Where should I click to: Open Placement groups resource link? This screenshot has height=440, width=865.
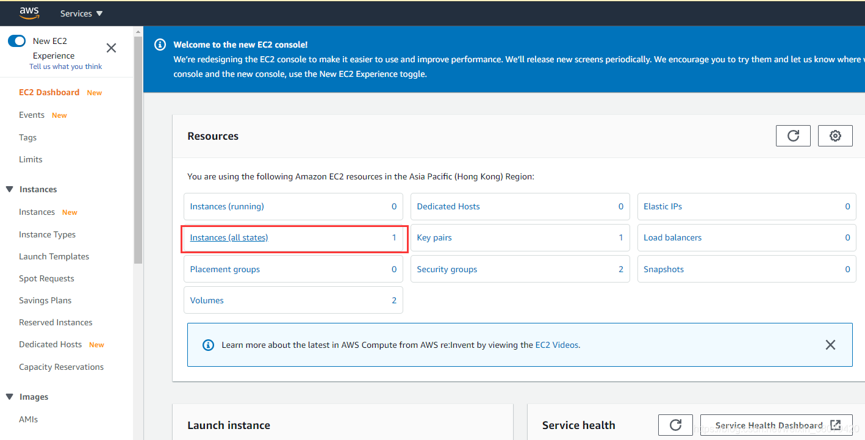pyautogui.click(x=224, y=269)
